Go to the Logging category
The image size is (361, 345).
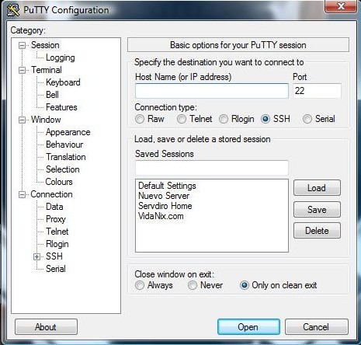point(61,57)
